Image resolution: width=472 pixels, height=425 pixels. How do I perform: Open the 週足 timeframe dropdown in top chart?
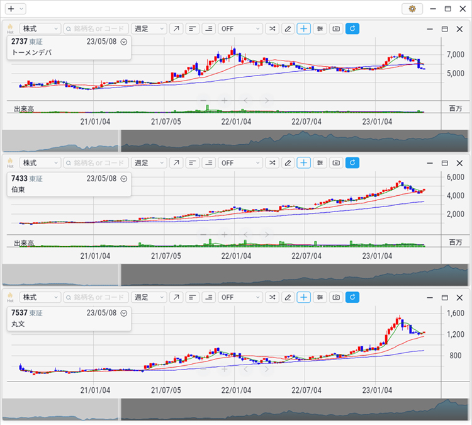coord(149,29)
